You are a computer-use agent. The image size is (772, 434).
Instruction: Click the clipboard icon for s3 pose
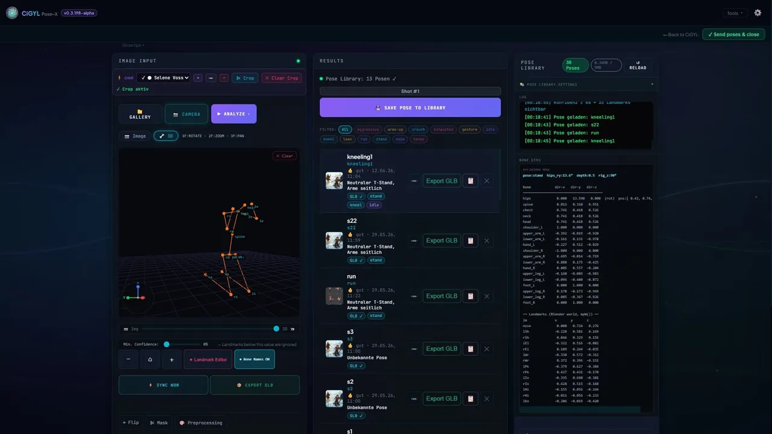coord(470,348)
